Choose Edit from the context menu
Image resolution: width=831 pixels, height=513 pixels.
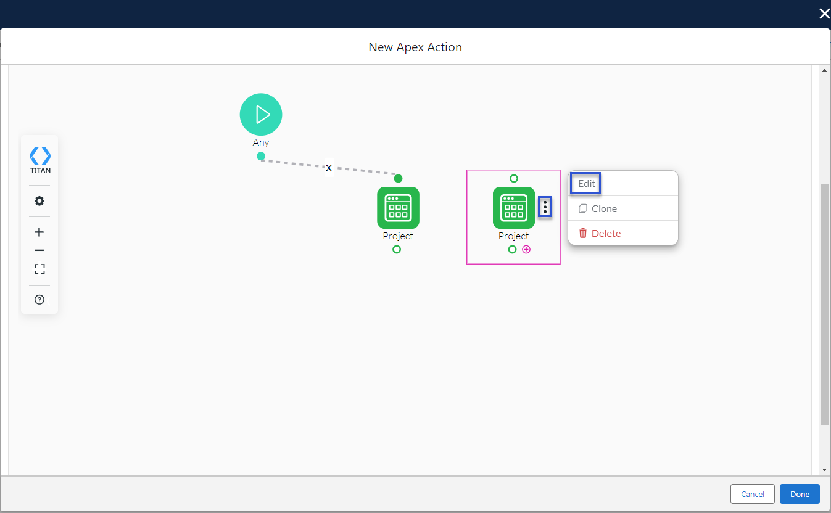click(586, 184)
